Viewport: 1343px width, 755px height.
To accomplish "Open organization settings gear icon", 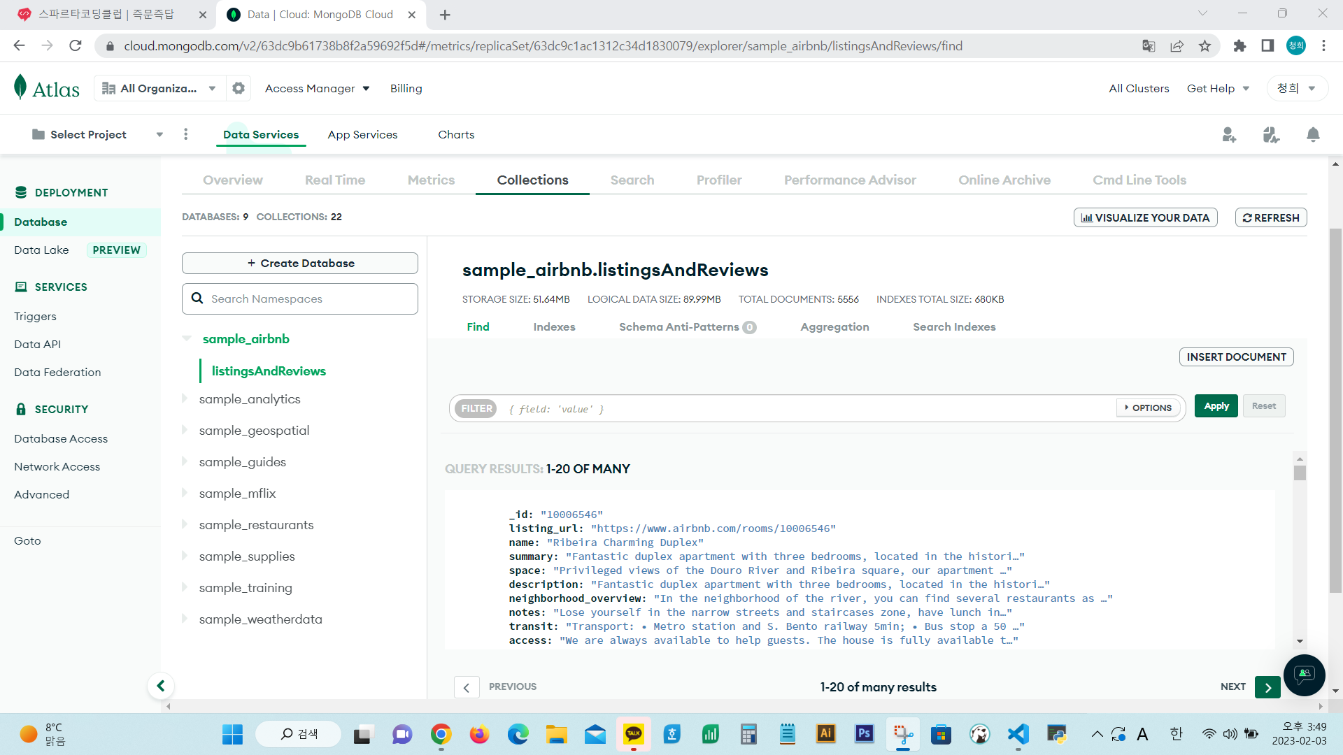I will tap(239, 88).
